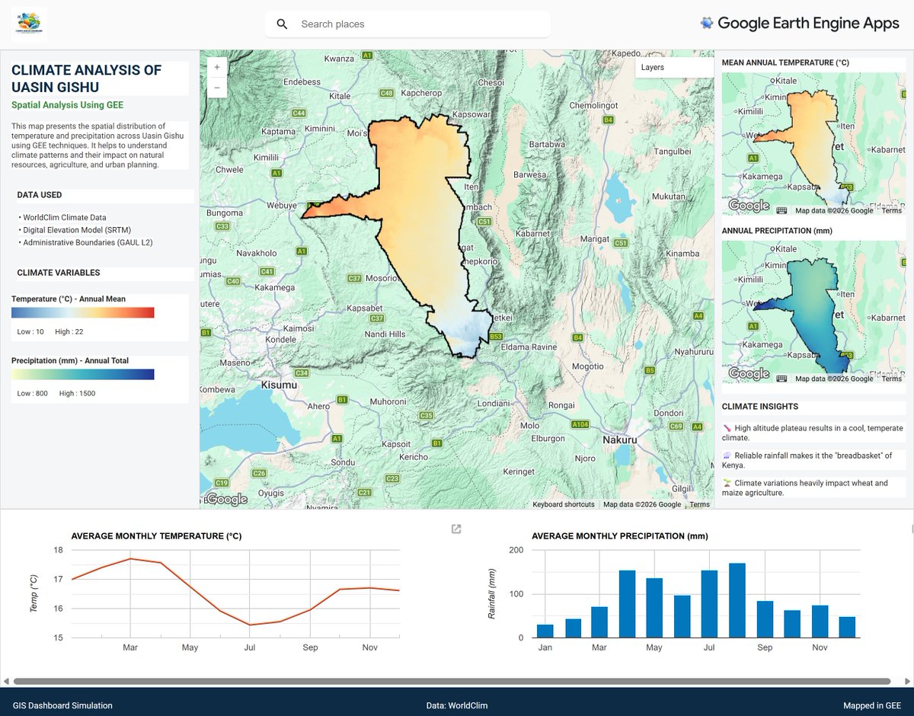This screenshot has width=914, height=716.
Task: Zoom in the main map with plus button
Action: 216,67
